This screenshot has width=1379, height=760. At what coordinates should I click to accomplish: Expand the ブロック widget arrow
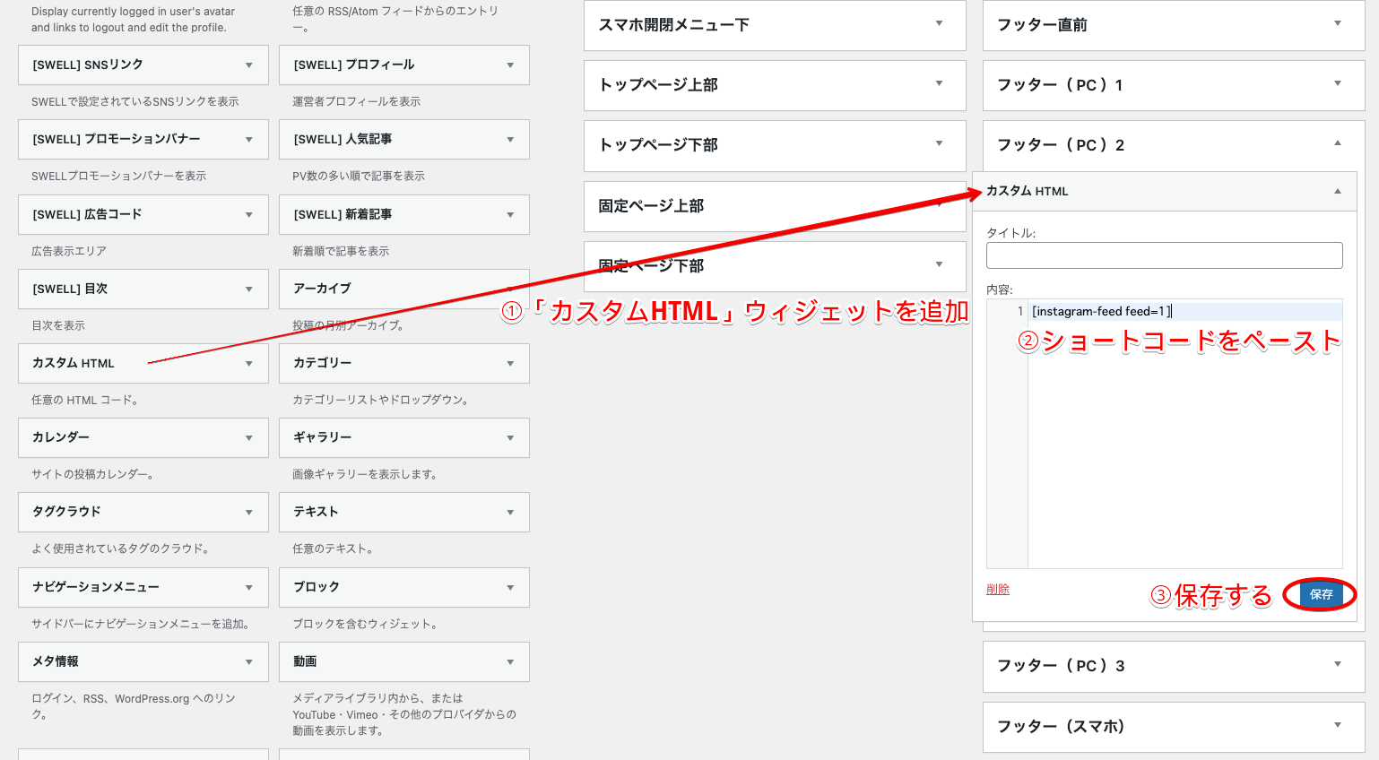[x=510, y=588]
